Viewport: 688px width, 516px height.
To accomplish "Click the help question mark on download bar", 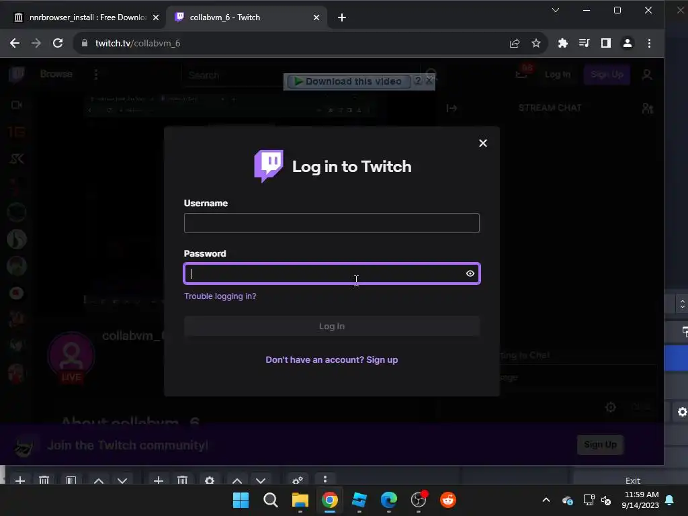I will tap(418, 81).
